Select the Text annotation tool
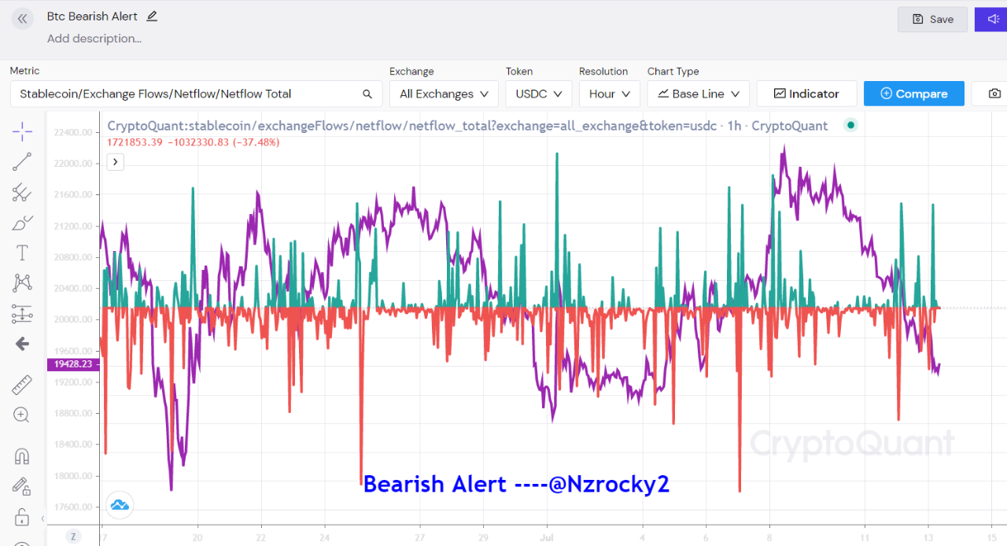 [22, 253]
